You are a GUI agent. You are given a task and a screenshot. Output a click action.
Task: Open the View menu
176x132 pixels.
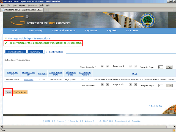pyautogui.click(x=15, y=5)
